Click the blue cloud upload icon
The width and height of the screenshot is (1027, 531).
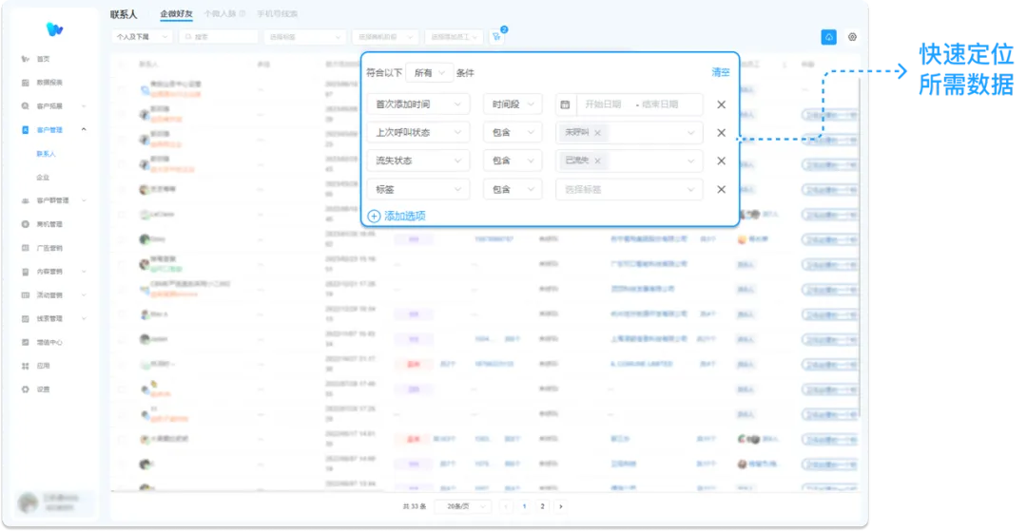(828, 37)
